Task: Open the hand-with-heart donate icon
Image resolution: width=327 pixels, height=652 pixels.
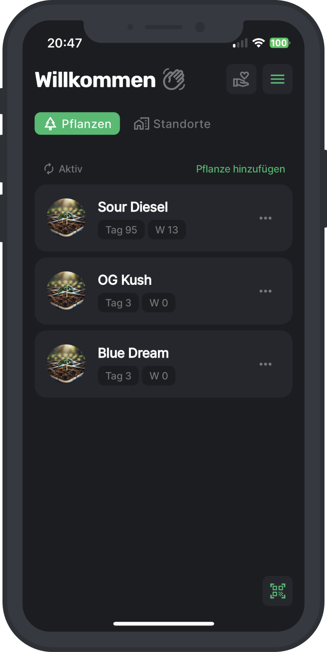Action: [241, 79]
